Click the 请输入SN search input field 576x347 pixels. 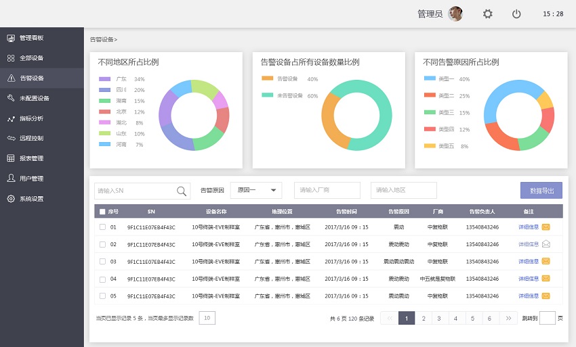pyautogui.click(x=142, y=191)
